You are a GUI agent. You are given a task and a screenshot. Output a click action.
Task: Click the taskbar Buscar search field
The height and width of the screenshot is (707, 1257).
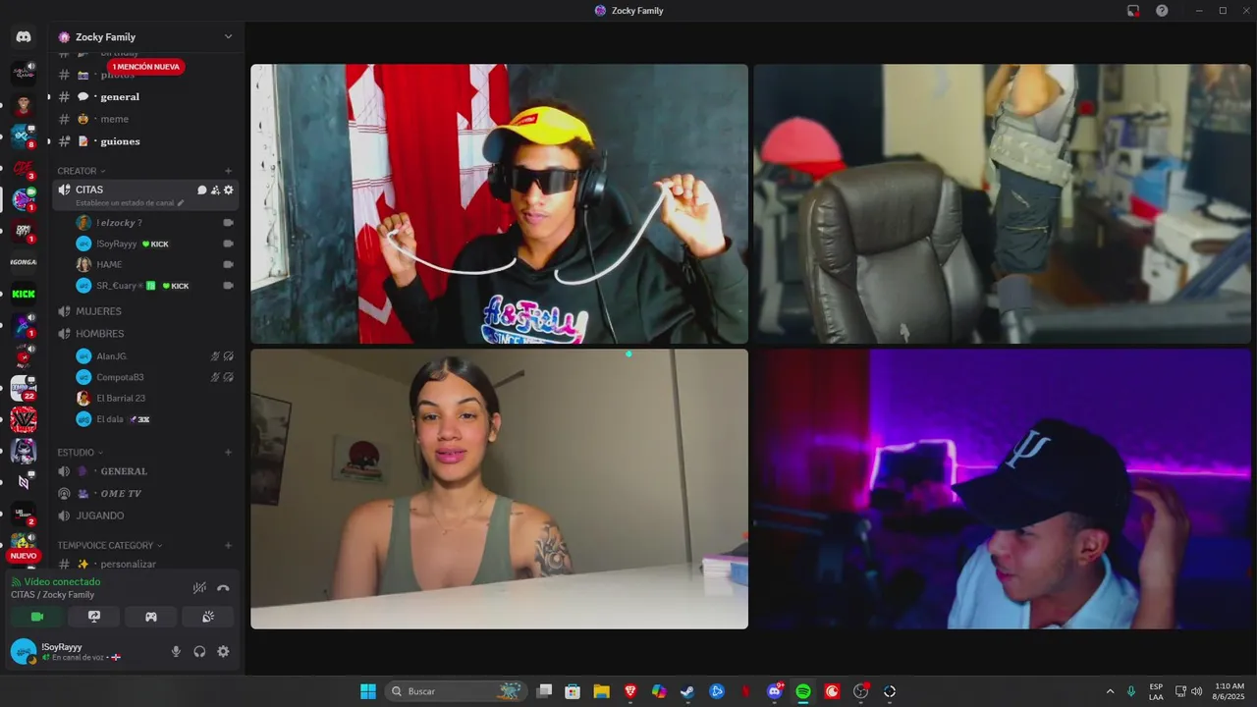[455, 691]
